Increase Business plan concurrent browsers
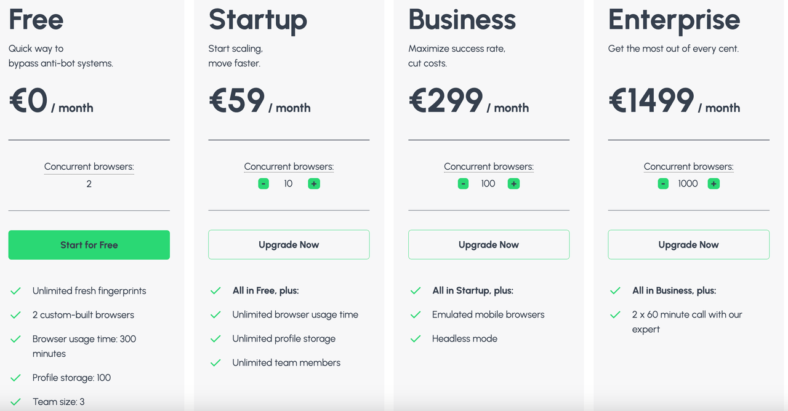 pos(513,183)
